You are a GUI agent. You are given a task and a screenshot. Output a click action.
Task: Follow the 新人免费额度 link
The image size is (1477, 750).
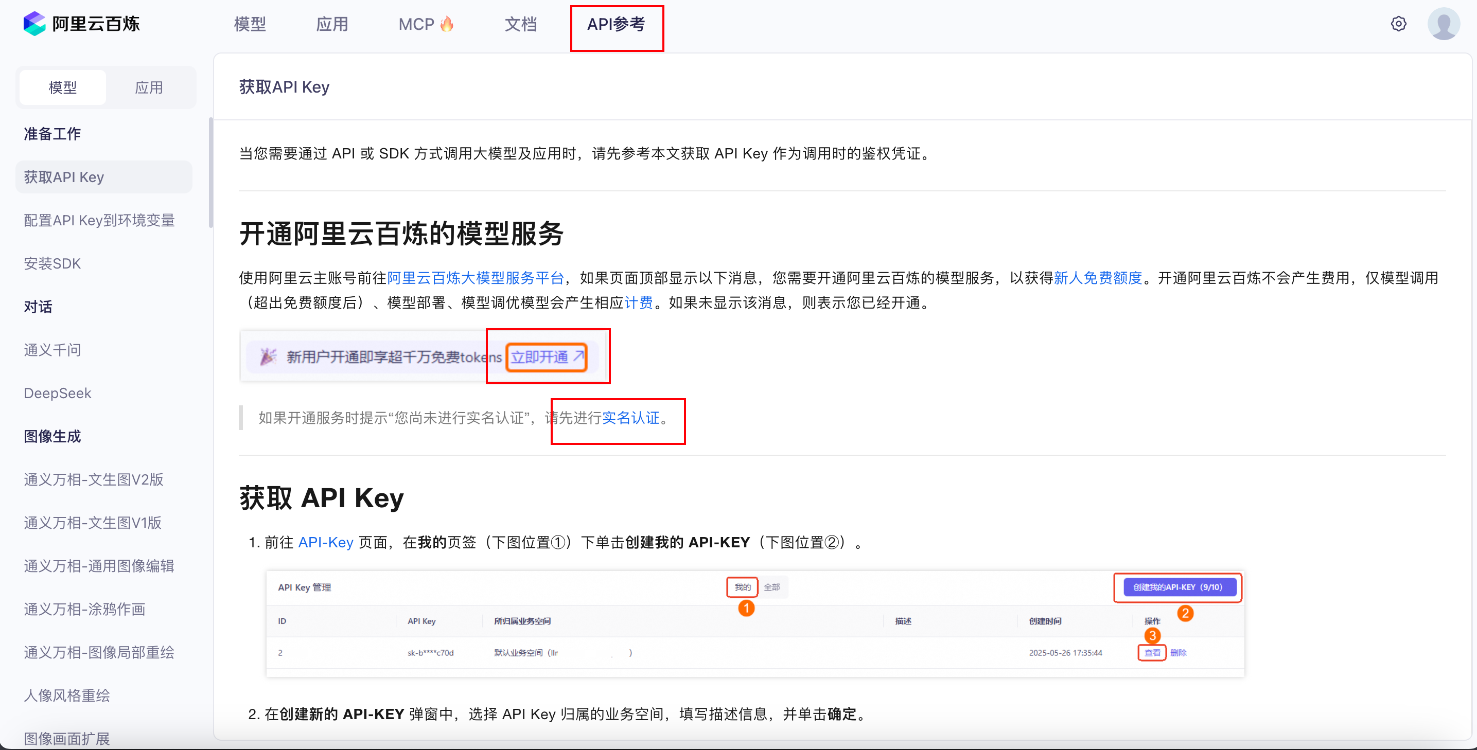click(1097, 278)
